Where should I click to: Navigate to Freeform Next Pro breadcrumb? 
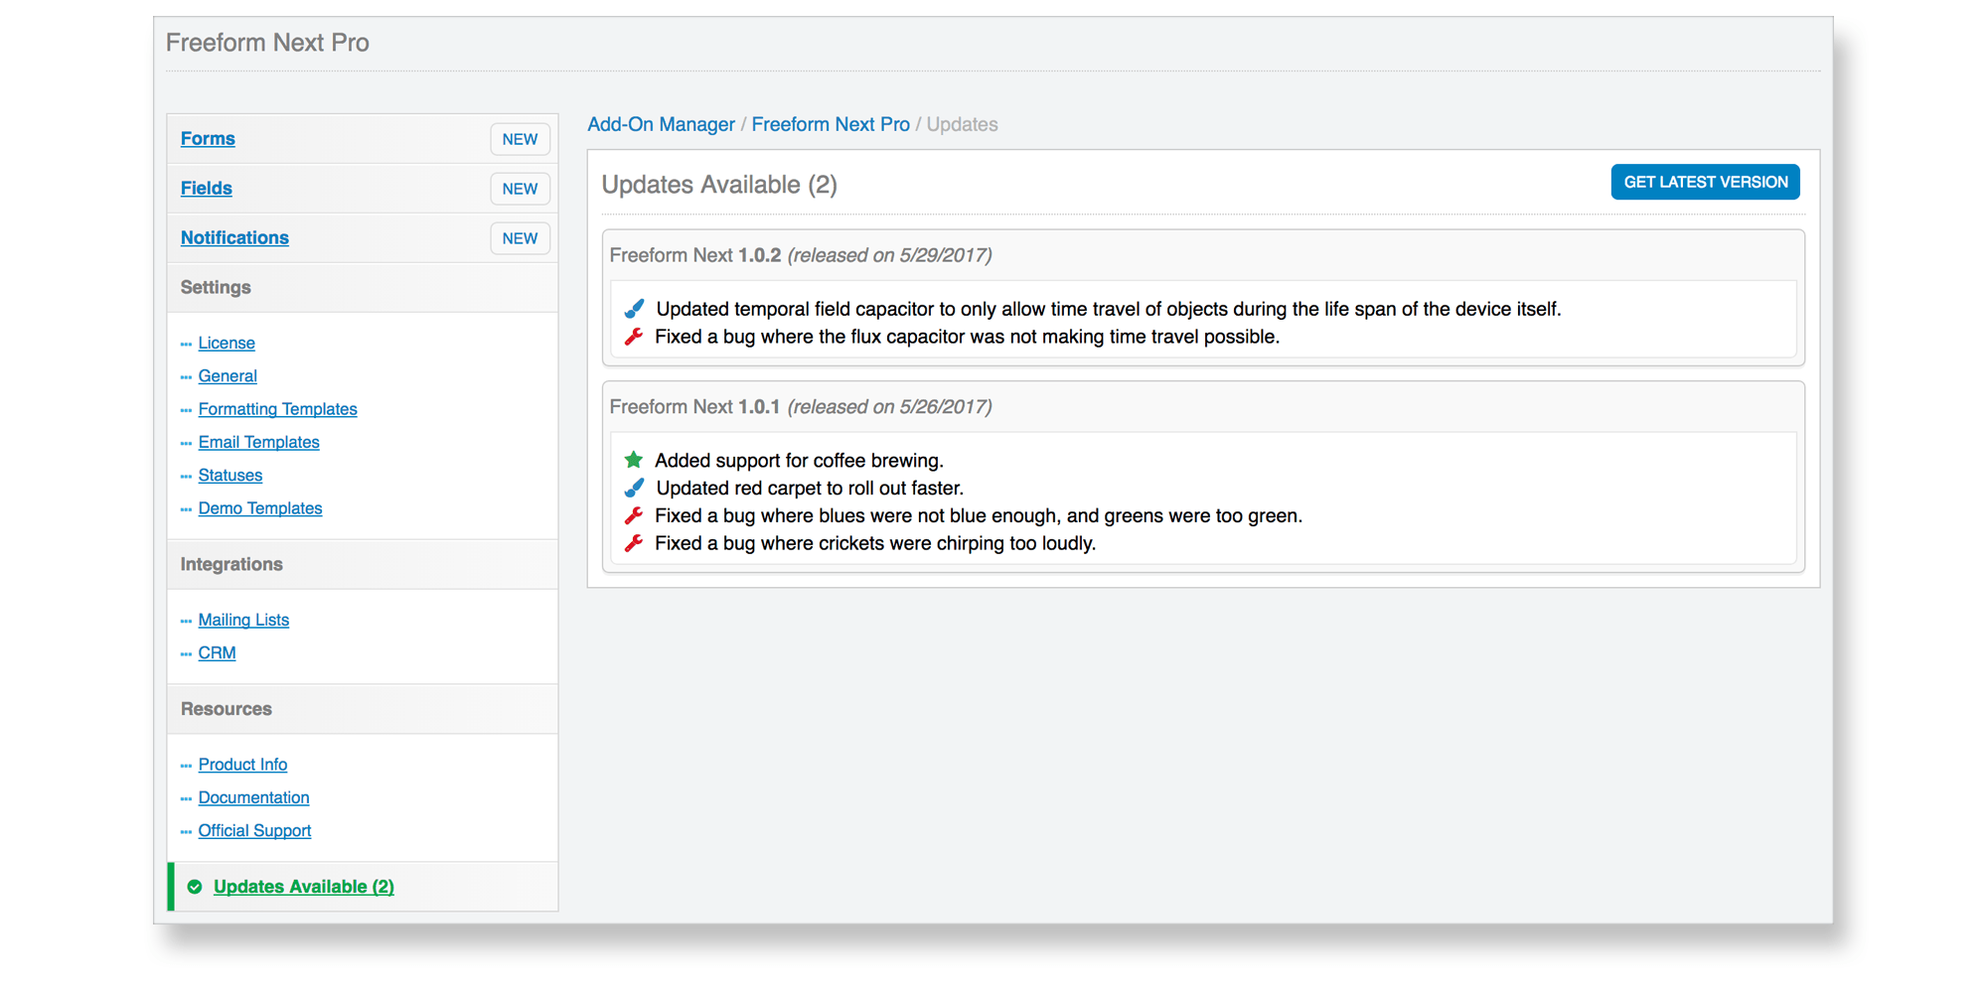831,124
